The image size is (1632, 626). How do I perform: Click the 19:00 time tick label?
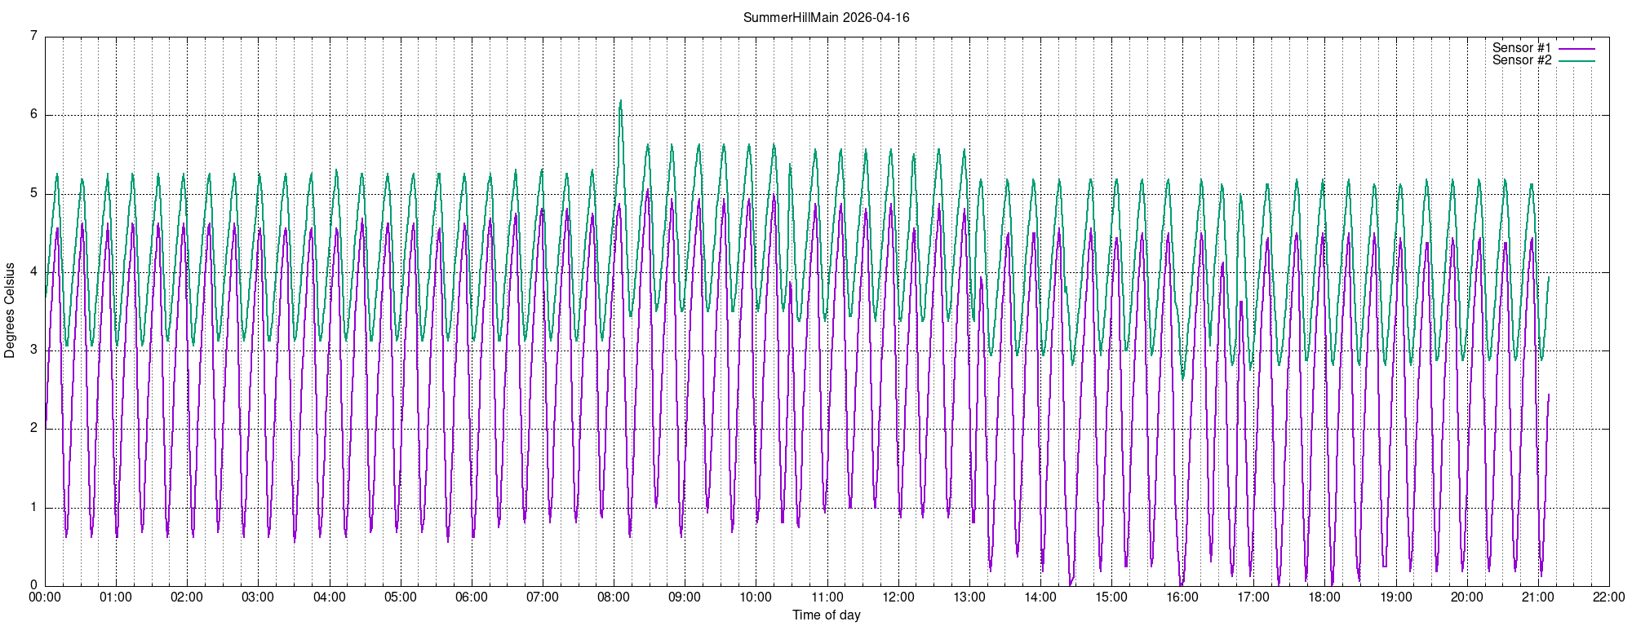point(1395,597)
